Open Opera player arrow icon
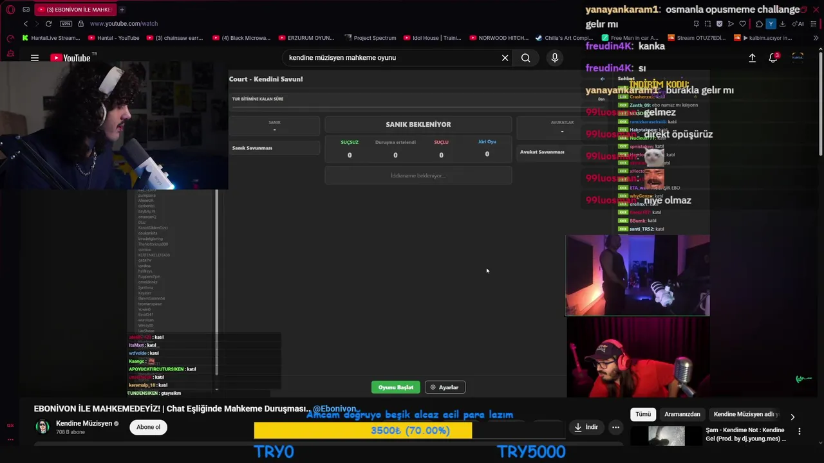 point(731,24)
